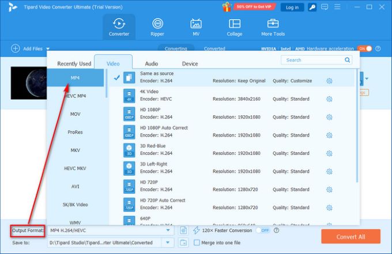Open the feedback chat icon

click(x=324, y=7)
